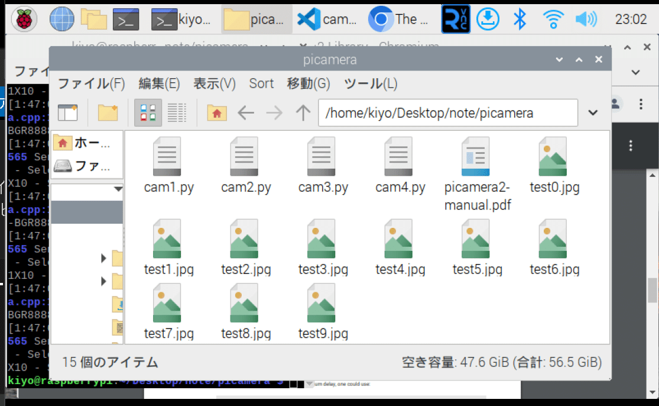Open the Sort menu
This screenshot has width=659, height=406.
[262, 84]
